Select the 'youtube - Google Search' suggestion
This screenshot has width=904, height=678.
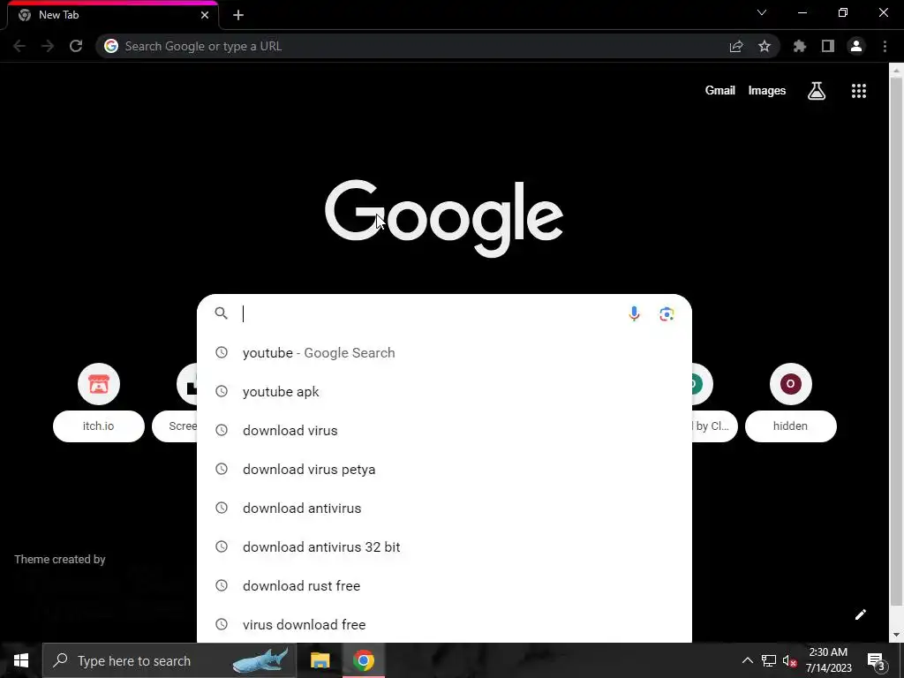pyautogui.click(x=444, y=353)
